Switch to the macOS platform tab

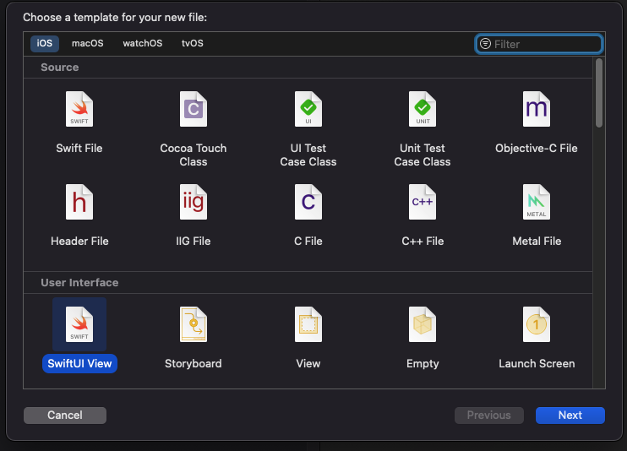click(88, 43)
